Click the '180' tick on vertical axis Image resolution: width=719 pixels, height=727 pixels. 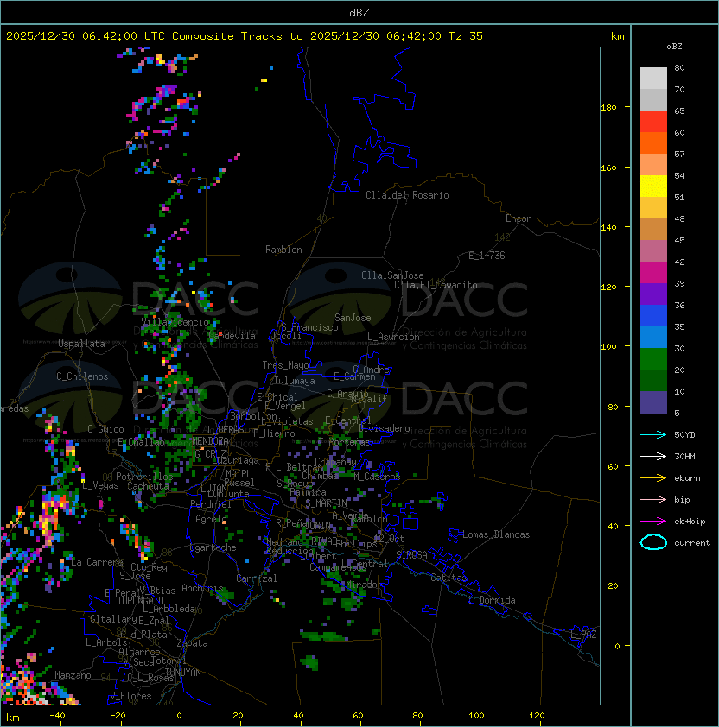(608, 108)
